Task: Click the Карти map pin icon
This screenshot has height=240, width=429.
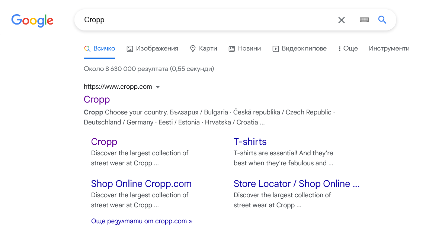Action: click(193, 49)
